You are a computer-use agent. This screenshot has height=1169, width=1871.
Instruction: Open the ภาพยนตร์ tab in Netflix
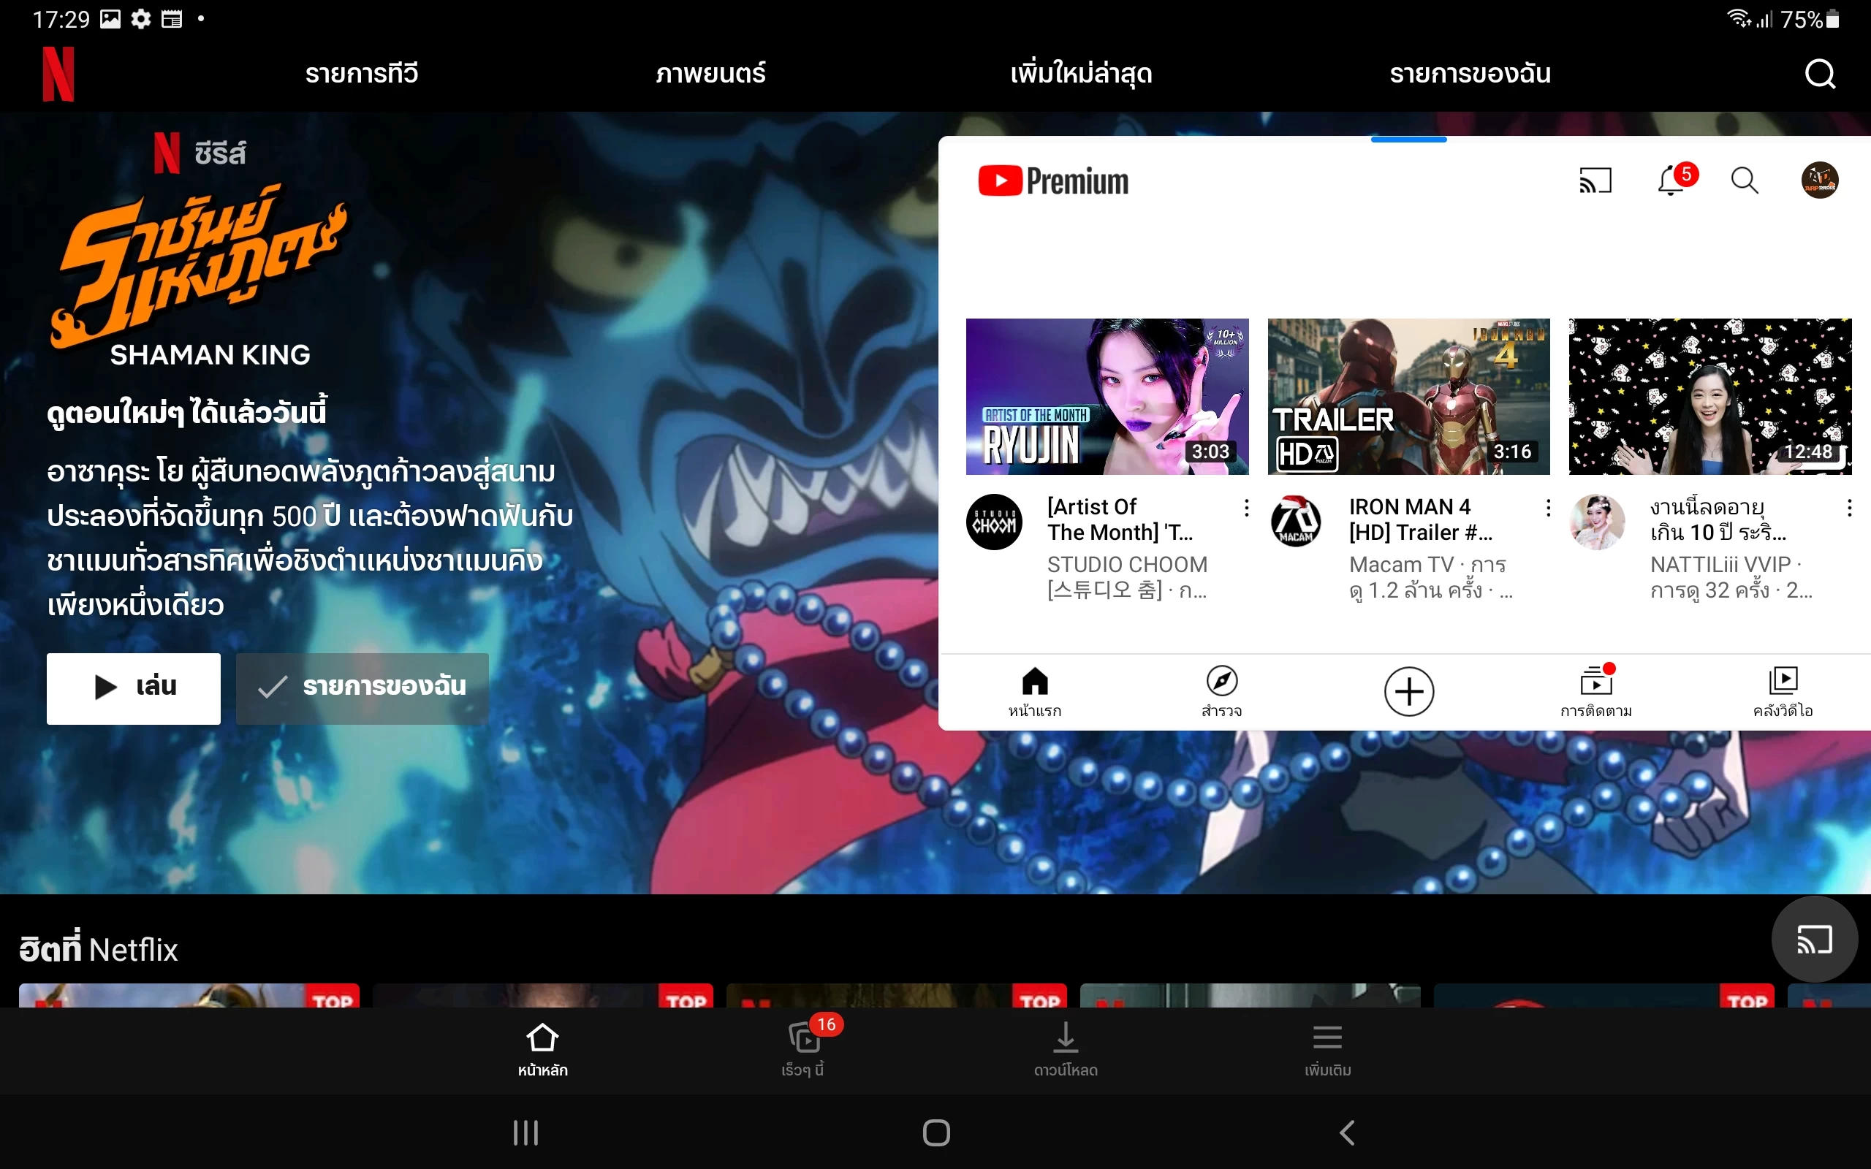pos(710,75)
